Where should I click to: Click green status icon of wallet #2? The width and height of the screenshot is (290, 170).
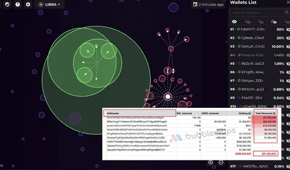click(239, 38)
